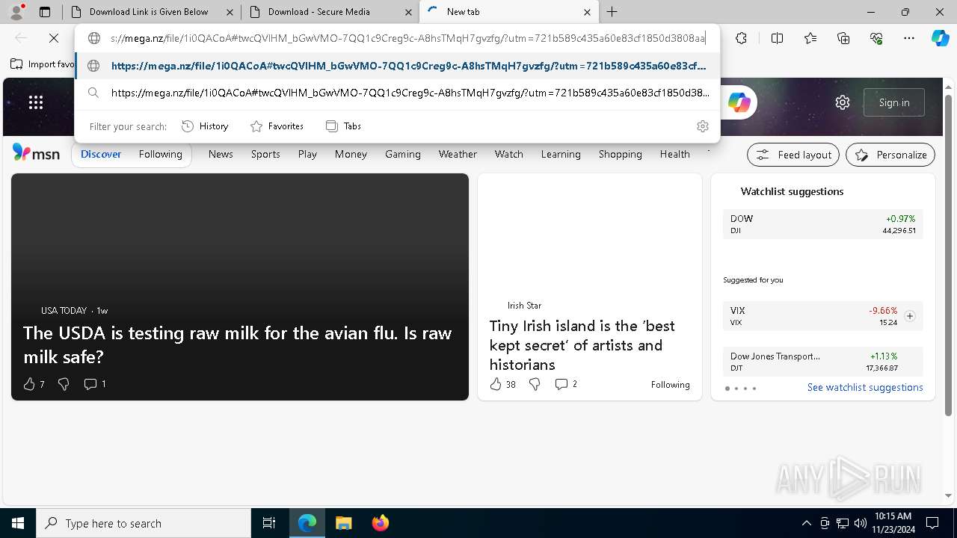Open File Explorer from taskbar
Screen dimensions: 957x538
tap(343, 523)
